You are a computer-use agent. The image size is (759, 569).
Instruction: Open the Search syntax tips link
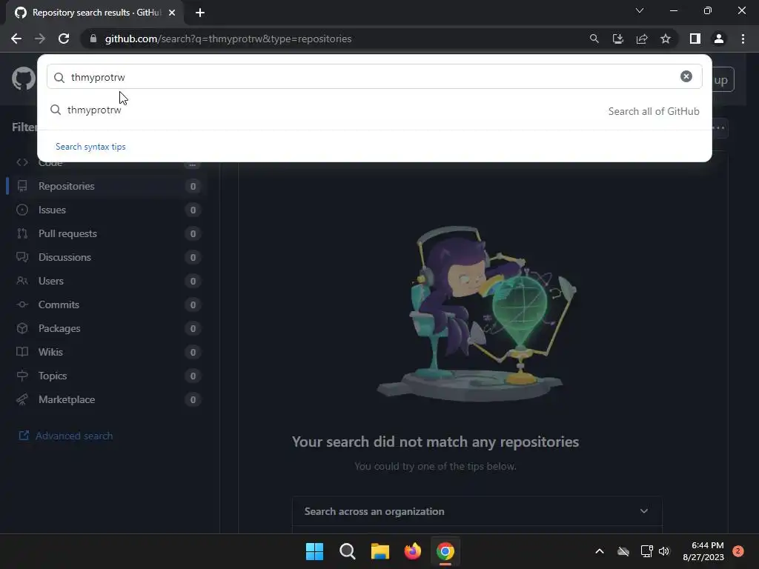[x=90, y=147]
